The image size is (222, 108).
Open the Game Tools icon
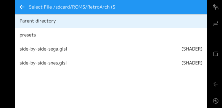pyautogui.click(x=215, y=101)
